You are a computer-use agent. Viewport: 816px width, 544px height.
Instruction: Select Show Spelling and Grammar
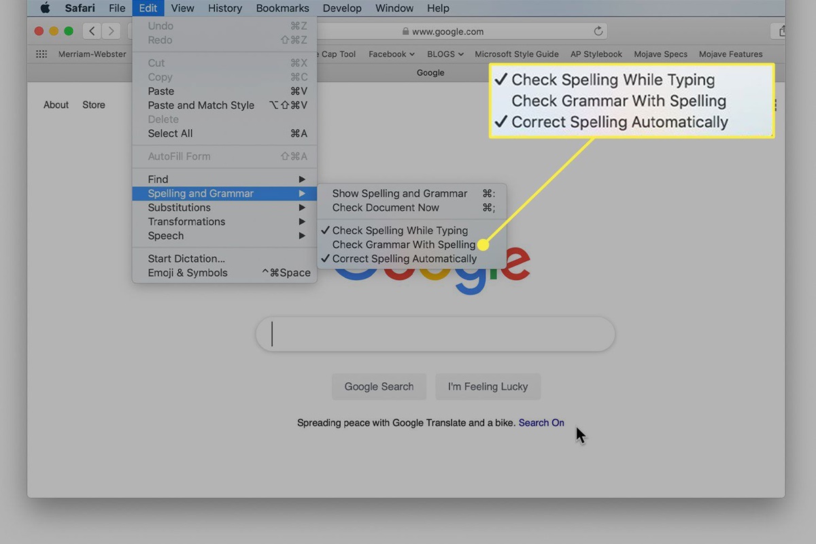pos(400,194)
